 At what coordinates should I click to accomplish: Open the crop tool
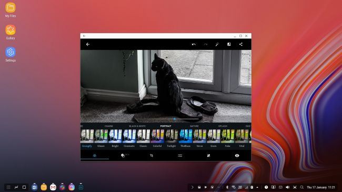tap(152, 156)
